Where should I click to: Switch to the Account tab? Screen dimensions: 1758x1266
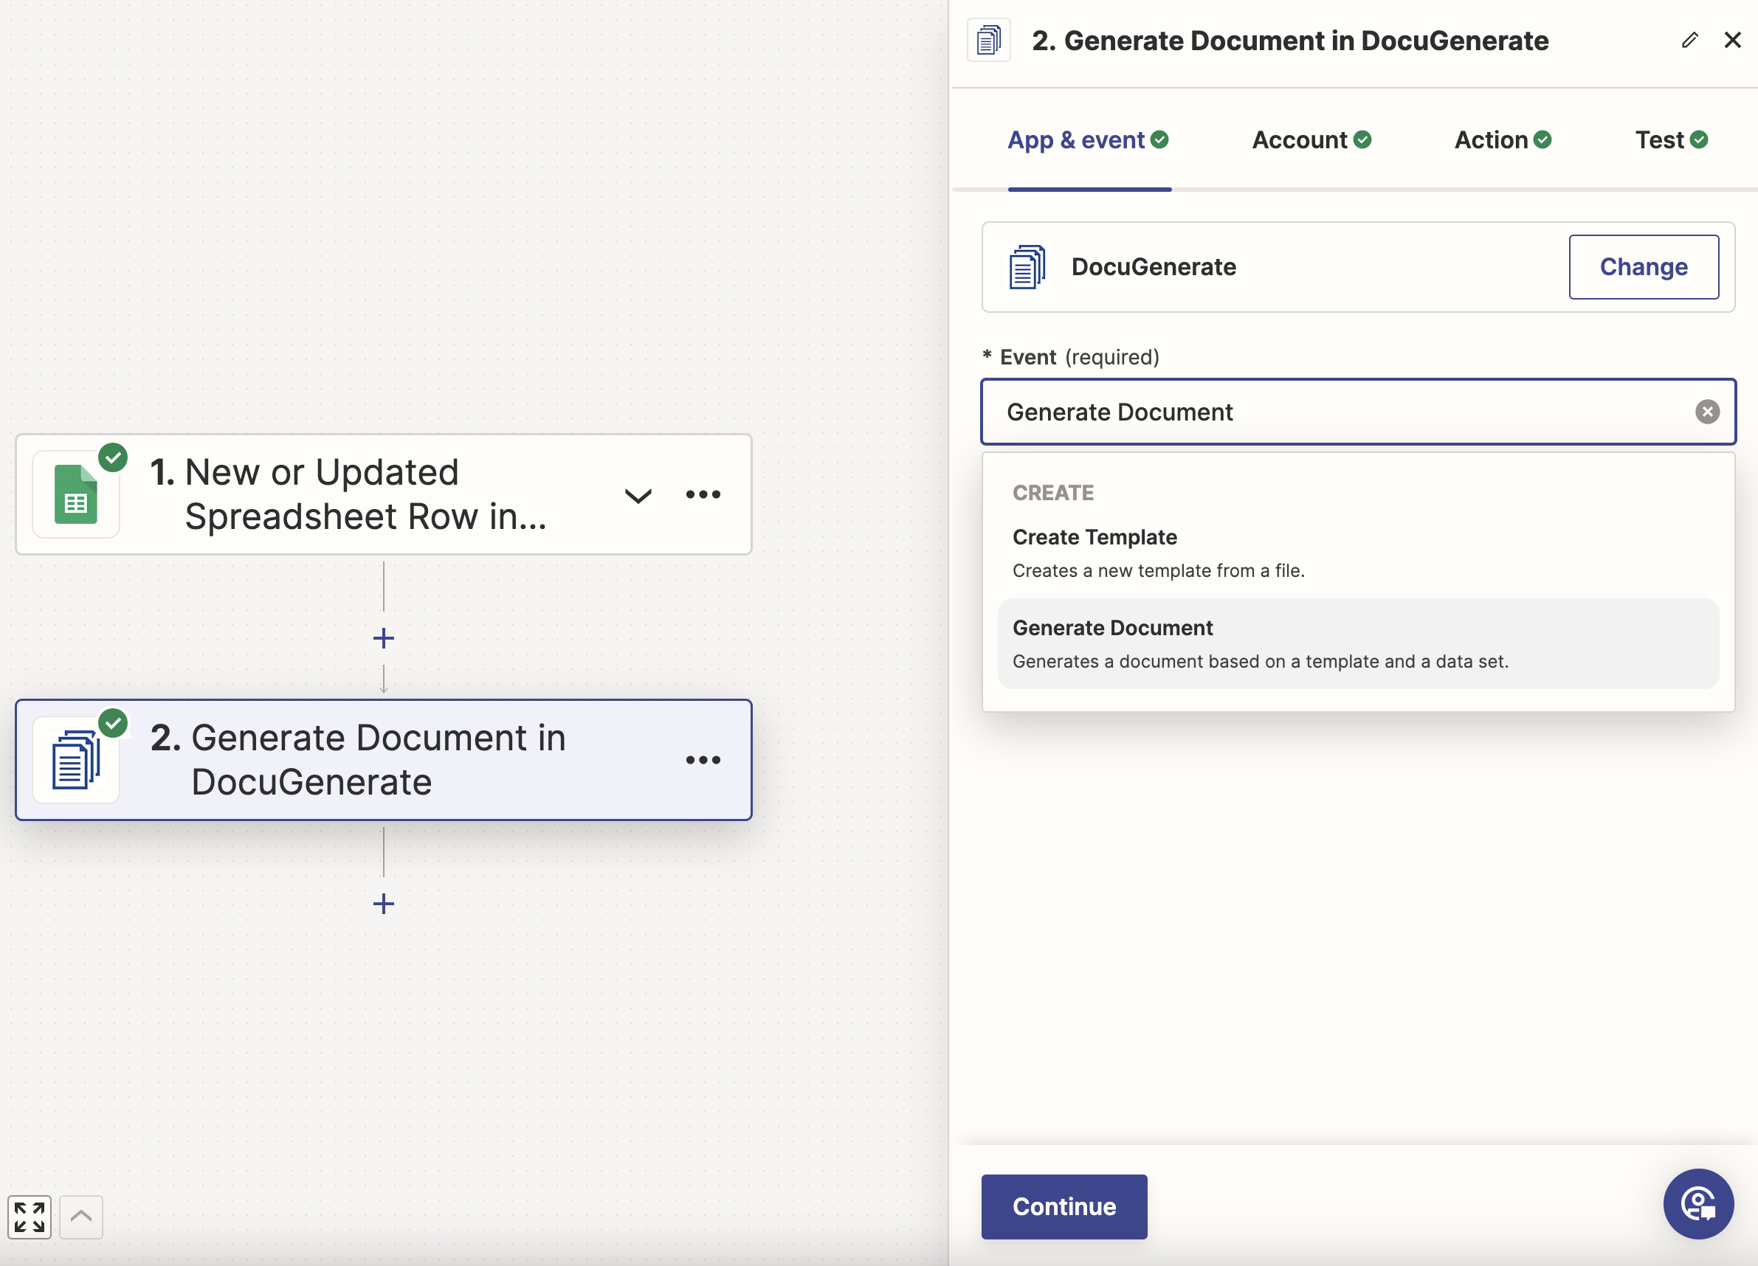coord(1311,140)
